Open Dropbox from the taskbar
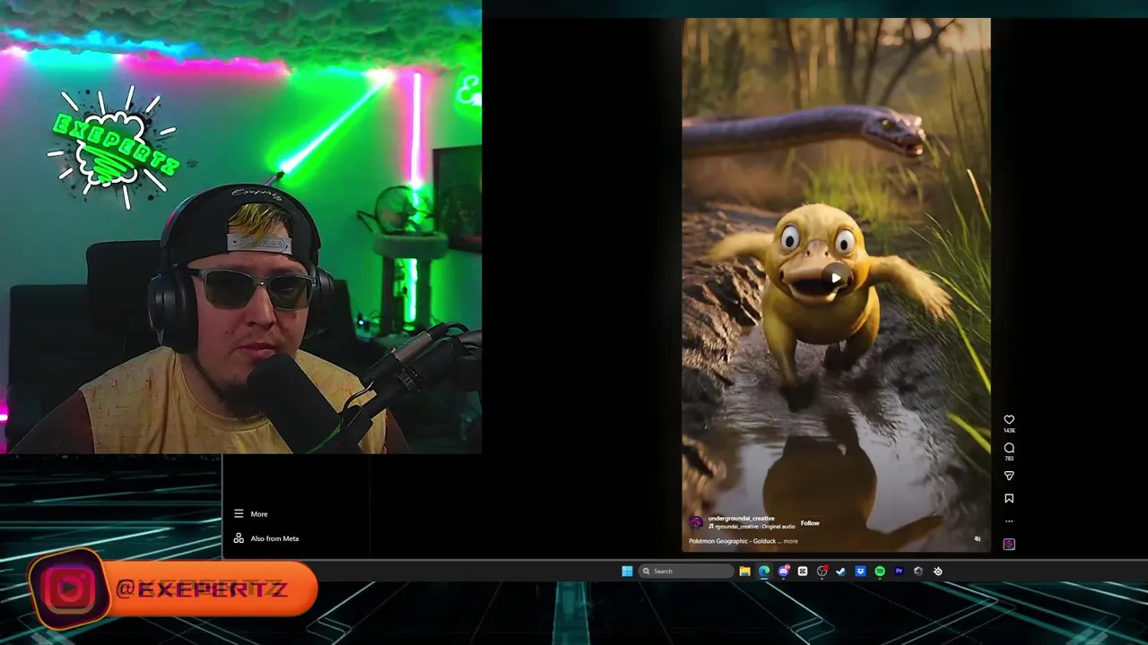Screen dimensions: 1148x645 point(860,571)
